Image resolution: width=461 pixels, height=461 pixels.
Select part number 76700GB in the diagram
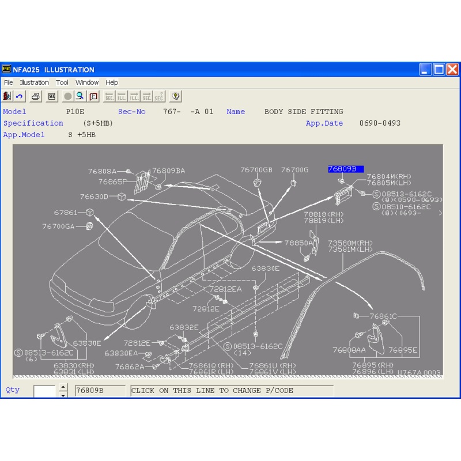pos(256,170)
